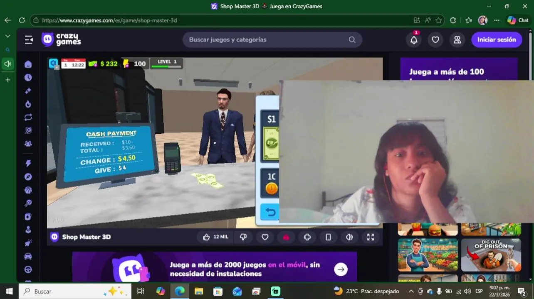Open the grocery store game thumbnail
This screenshot has height=299, width=534.
[x=428, y=255]
